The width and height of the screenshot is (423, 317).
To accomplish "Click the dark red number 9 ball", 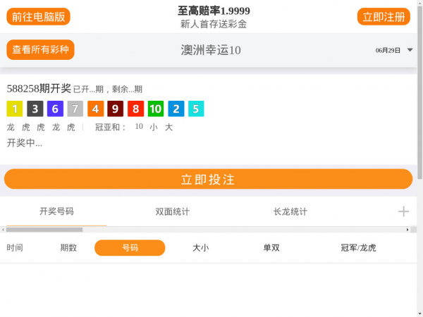I will [116, 109].
